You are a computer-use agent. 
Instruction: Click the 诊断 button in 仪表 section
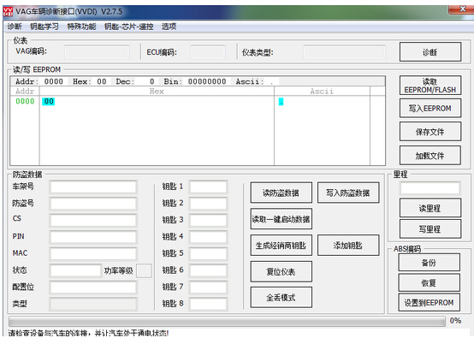430,52
